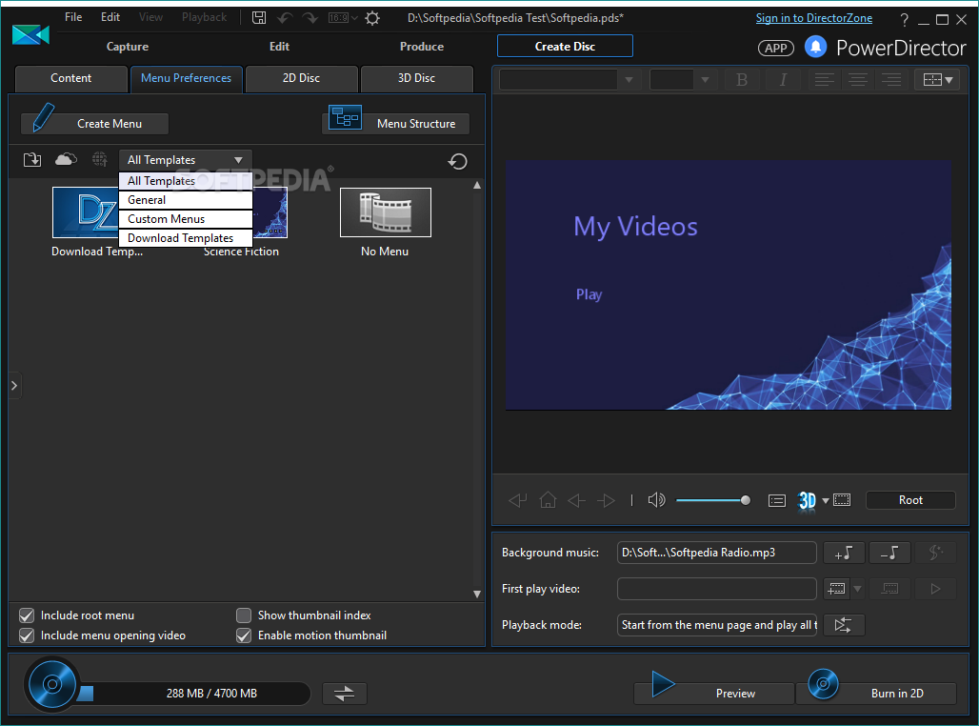Click the TV safe zone icon

pyautogui.click(x=842, y=500)
